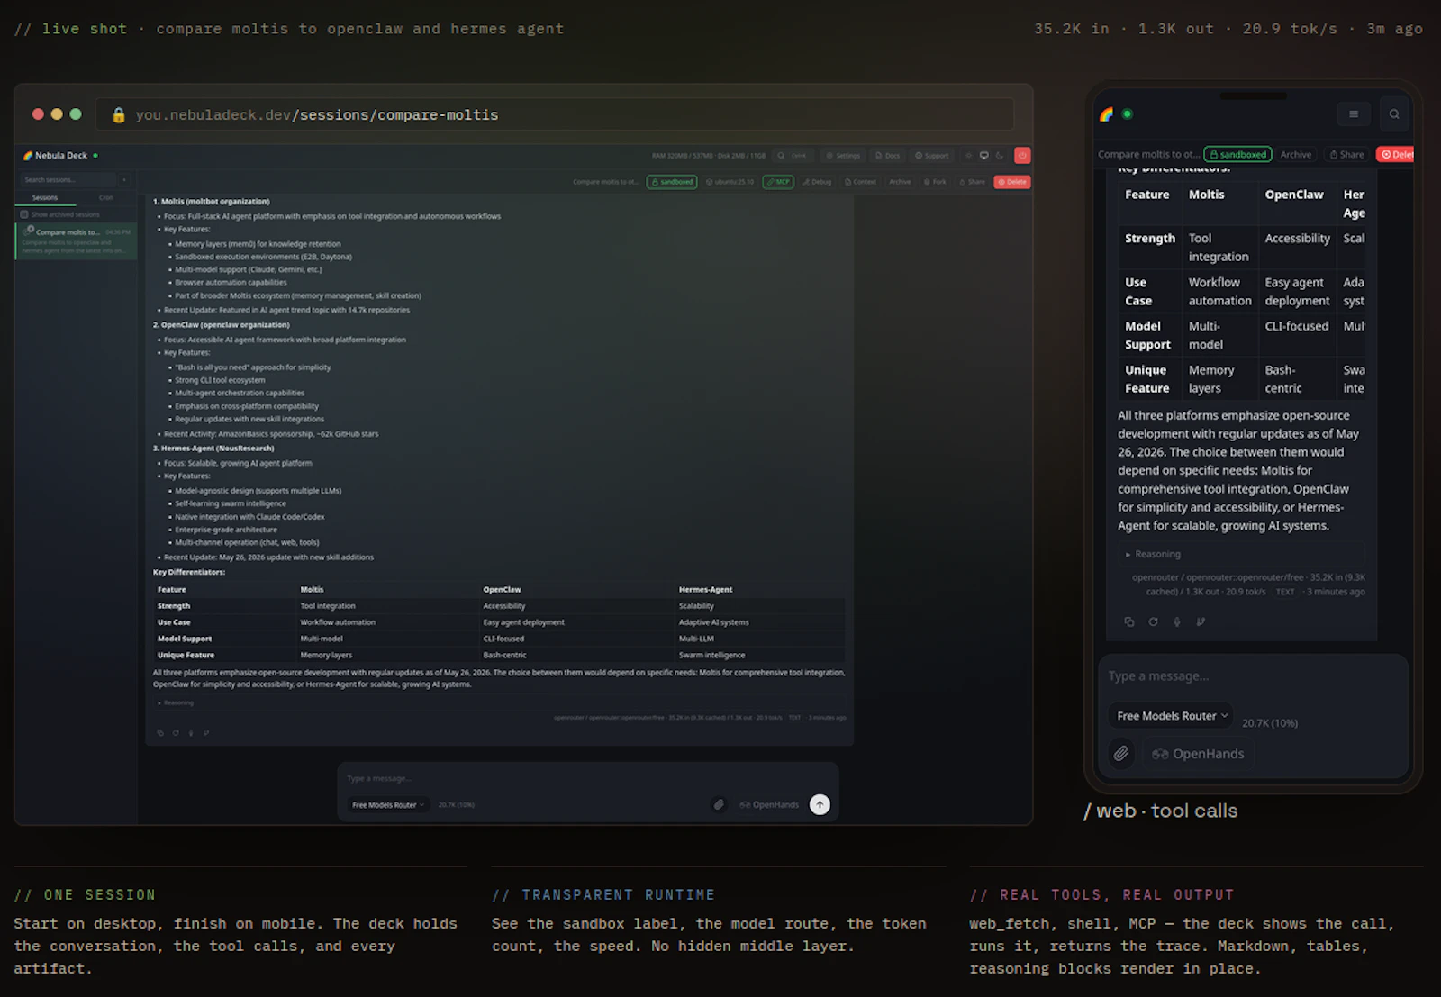1441x997 pixels.
Task: Click the microphone icon under mobile response
Action: (1177, 621)
